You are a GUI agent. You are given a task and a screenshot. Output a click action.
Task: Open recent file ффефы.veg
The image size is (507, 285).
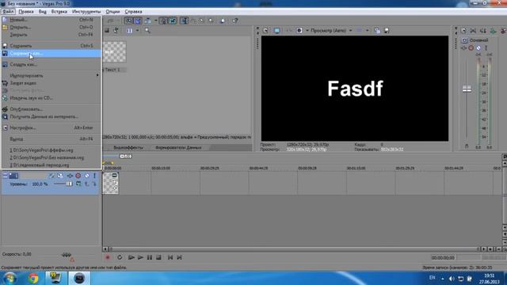point(51,150)
